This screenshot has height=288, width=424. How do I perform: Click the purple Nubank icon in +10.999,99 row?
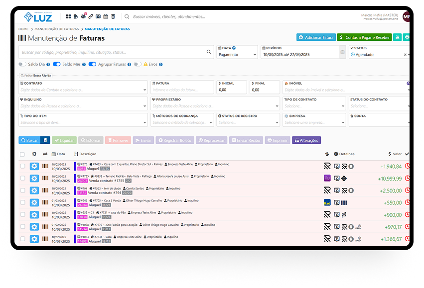(327, 178)
